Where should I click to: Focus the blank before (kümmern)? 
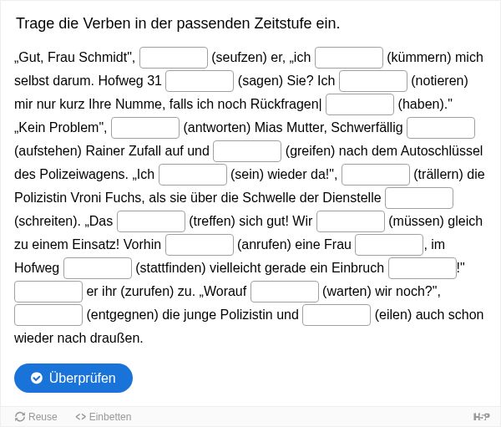[349, 58]
